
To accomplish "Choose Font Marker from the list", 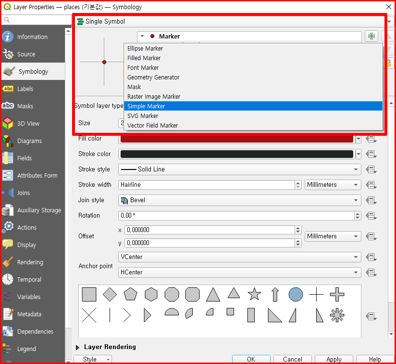I will coord(253,67).
